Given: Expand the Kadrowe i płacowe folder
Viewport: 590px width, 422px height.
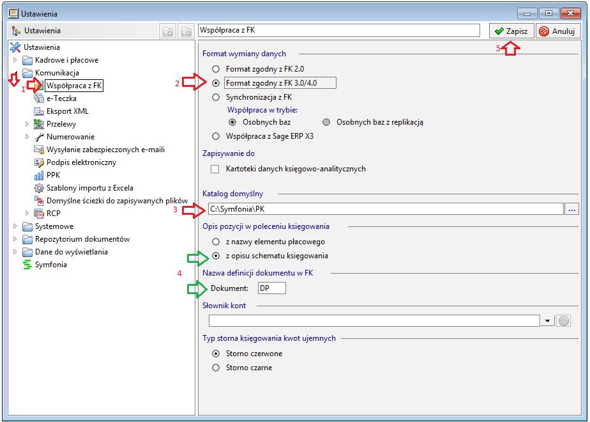Looking at the screenshot, I should tap(15, 59).
